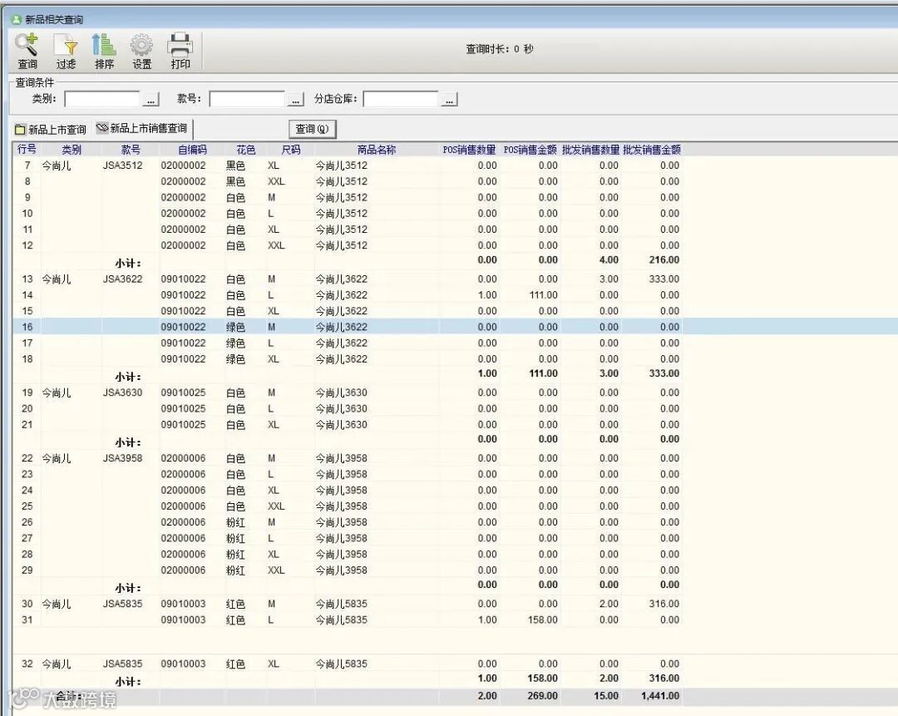Click the 商品名称 column header

click(x=377, y=151)
